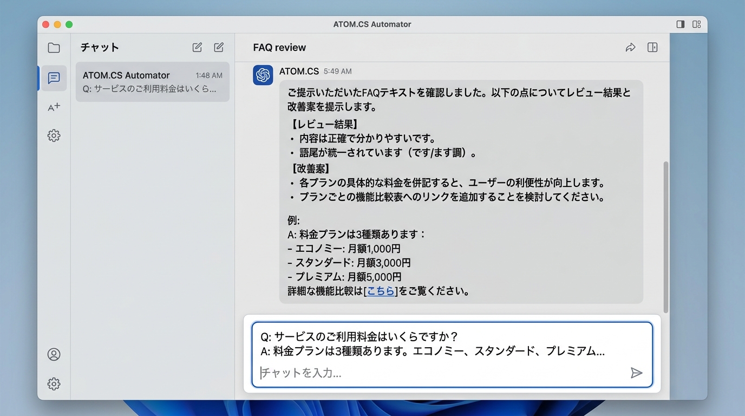Screen dimensions: 745x416
Task: Click the チャットを入力 text field
Action: click(441, 373)
